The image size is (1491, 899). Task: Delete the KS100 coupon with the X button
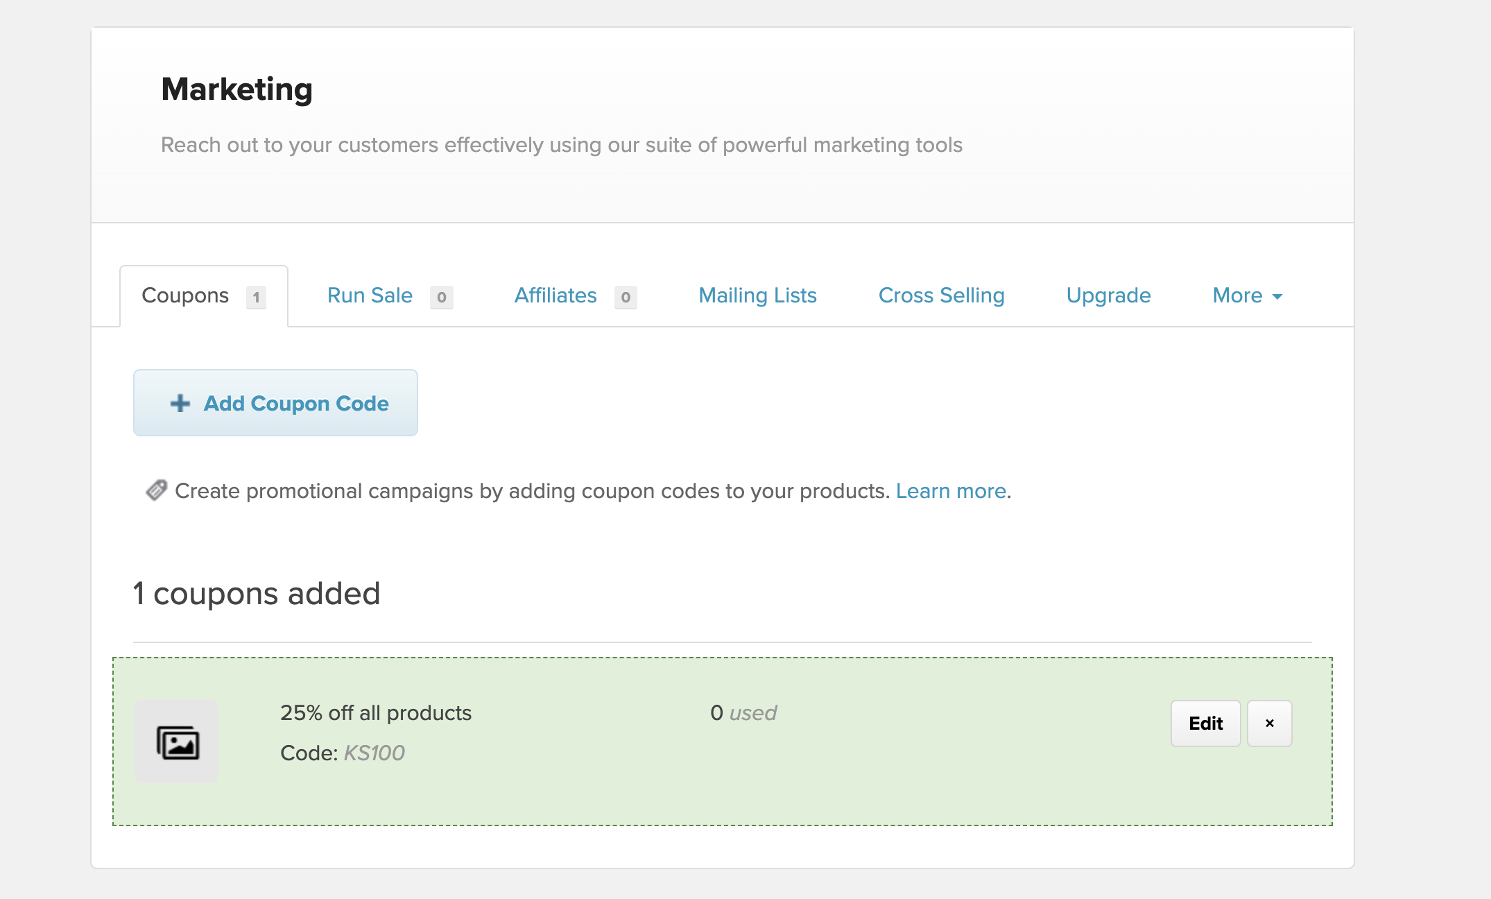1269,723
